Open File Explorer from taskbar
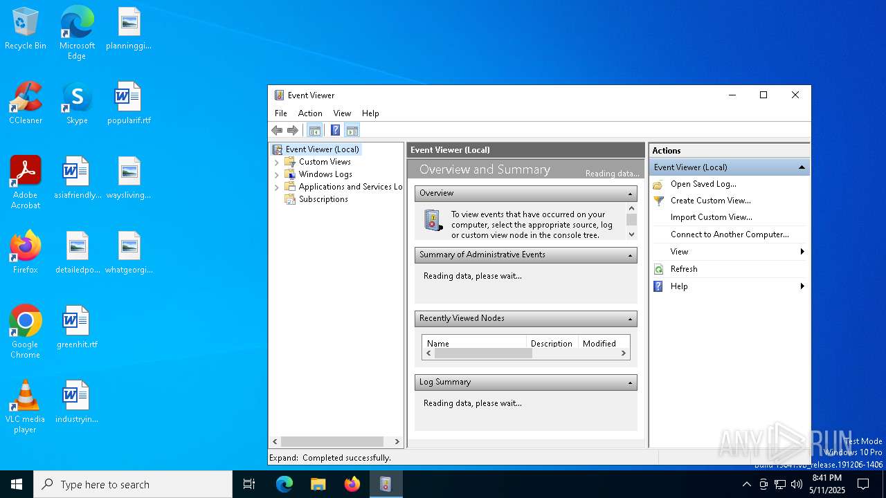 point(318,484)
